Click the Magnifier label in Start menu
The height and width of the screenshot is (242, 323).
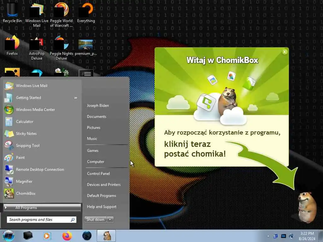click(x=24, y=181)
